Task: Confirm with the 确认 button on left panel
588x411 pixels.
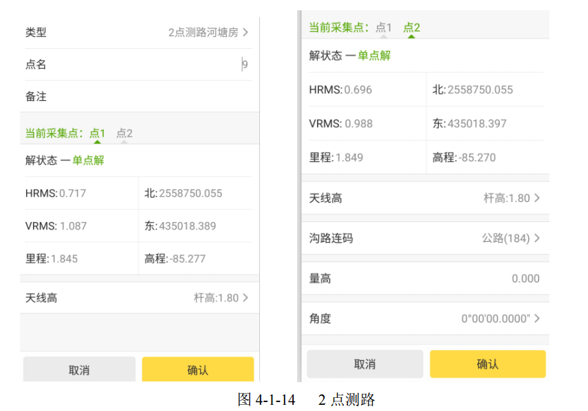Action: [x=197, y=368]
